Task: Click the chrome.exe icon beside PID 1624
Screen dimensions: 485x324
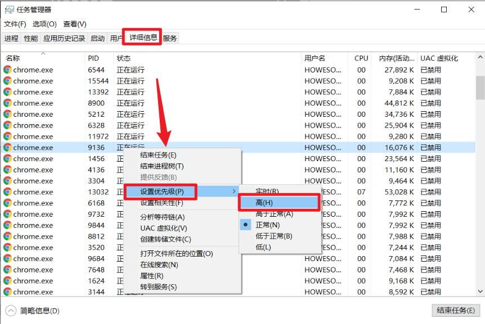Action: point(7,281)
